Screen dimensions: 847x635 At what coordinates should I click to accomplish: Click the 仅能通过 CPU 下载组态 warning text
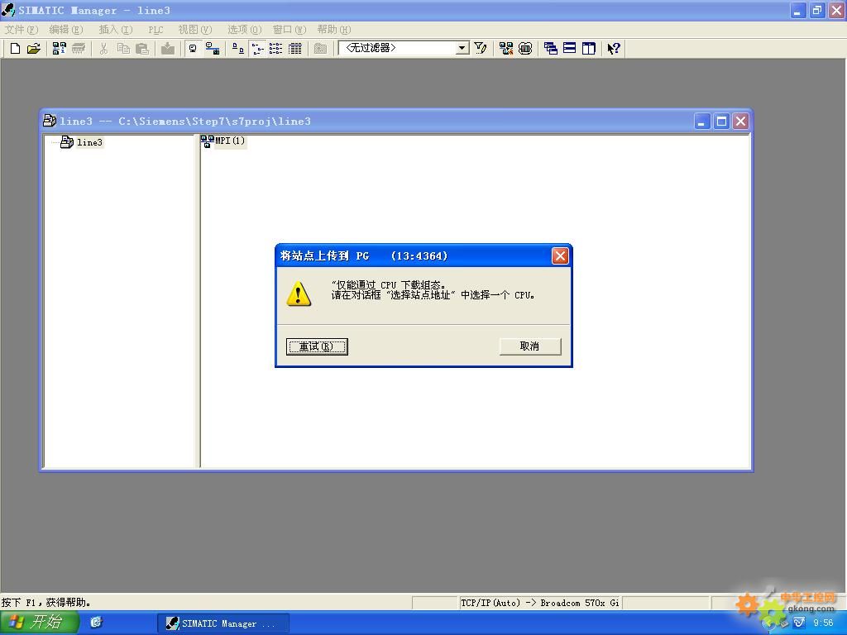(x=389, y=284)
